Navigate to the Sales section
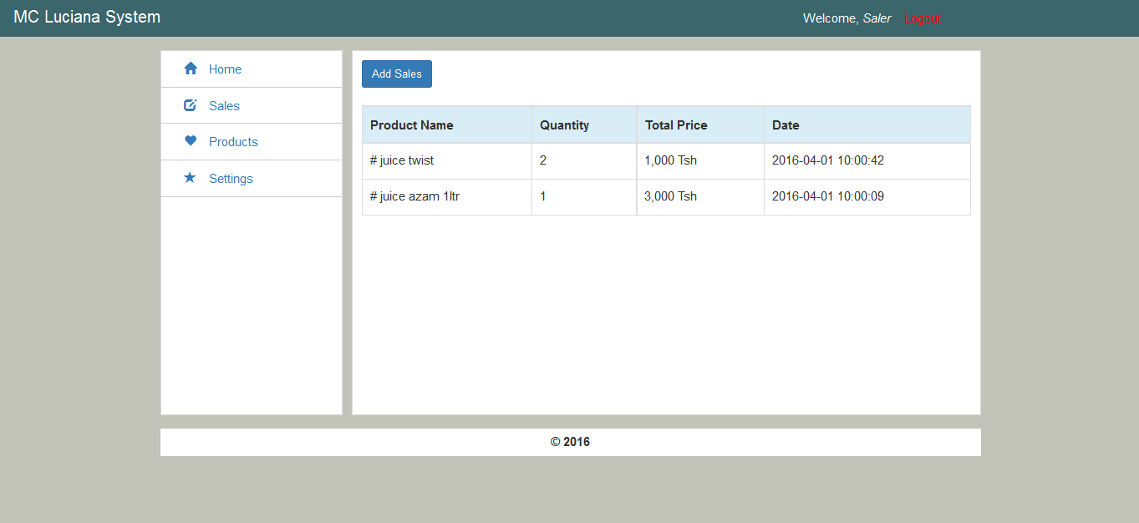The height and width of the screenshot is (523, 1139). pos(223,105)
